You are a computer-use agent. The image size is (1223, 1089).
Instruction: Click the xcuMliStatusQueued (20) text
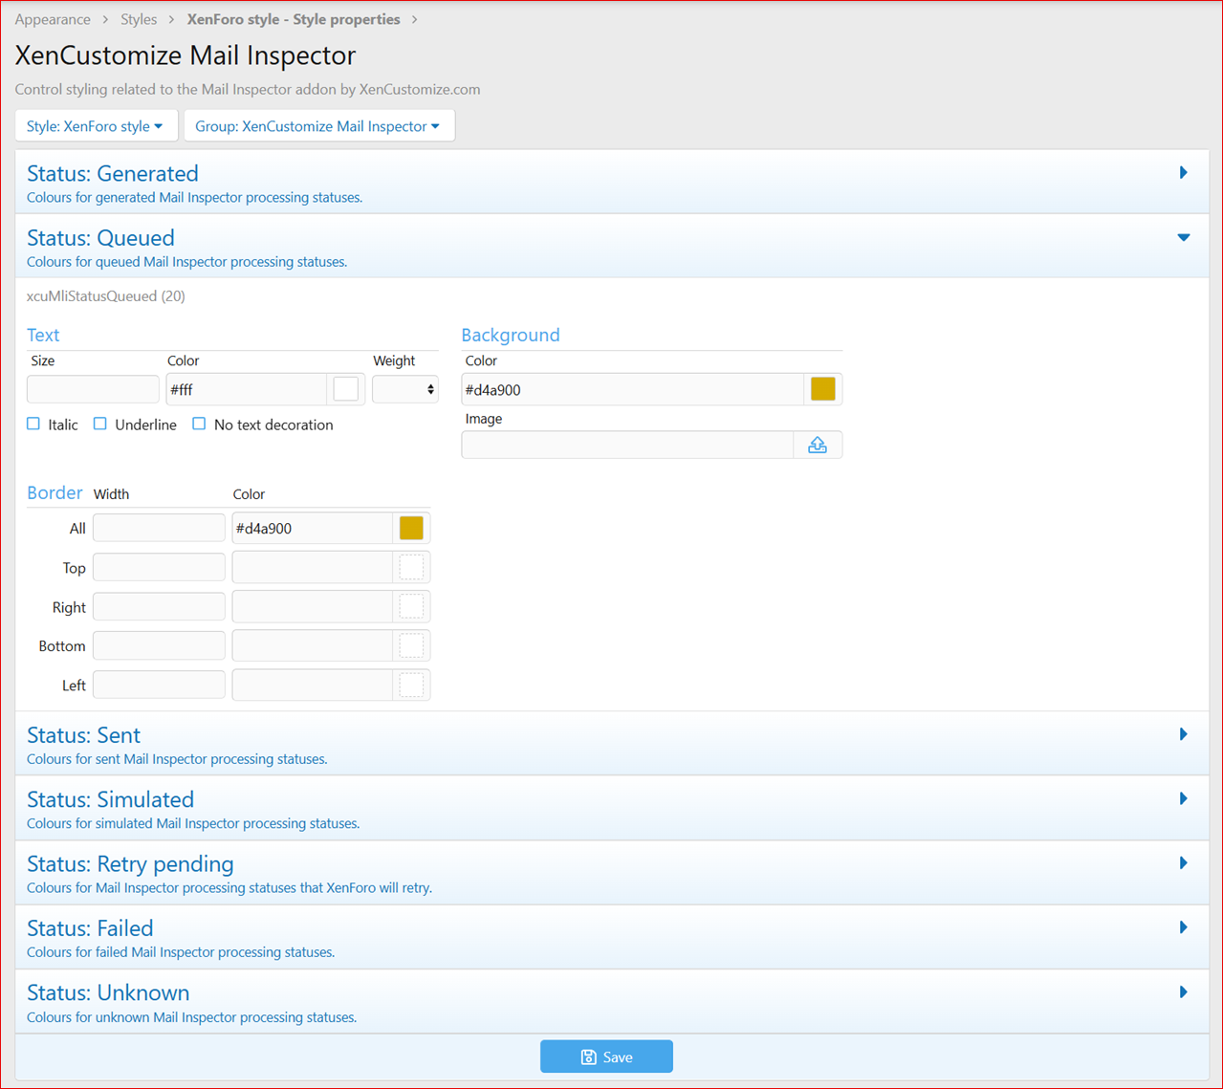106,296
